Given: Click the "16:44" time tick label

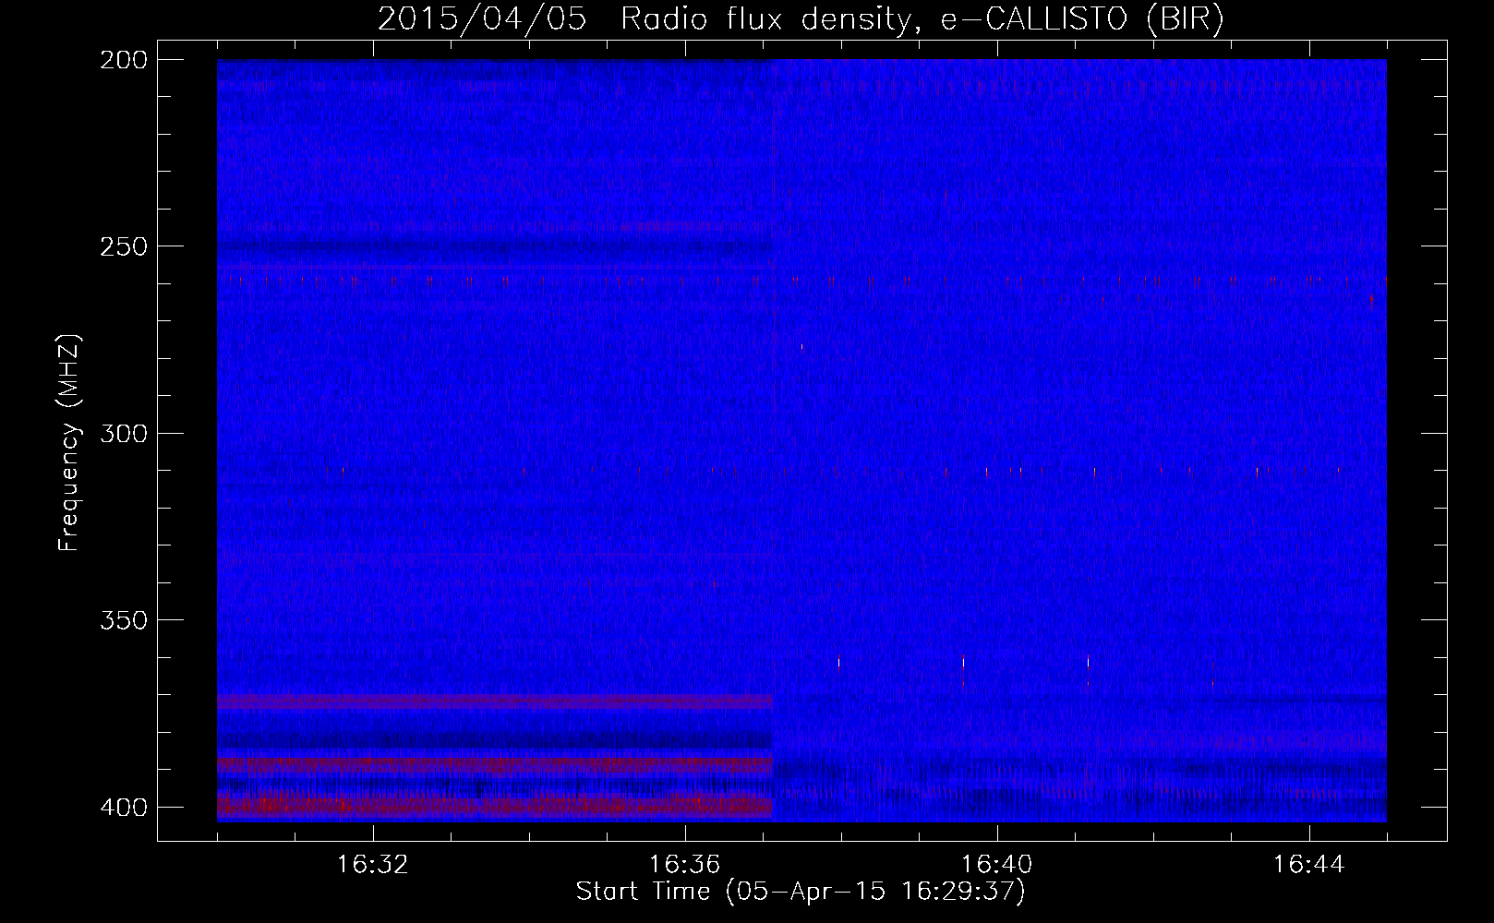Looking at the screenshot, I should pos(1308,865).
